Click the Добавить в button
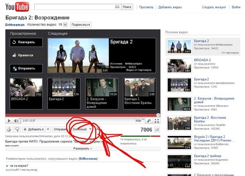This screenshot has width=245, height=176. (33, 129)
